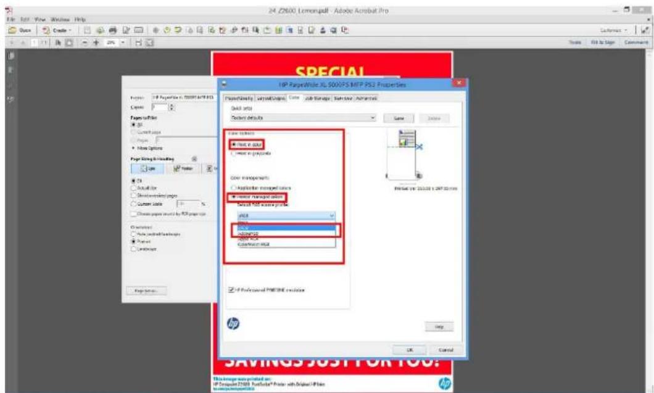
Task: Switch to the Paper/Quality tab
Action: coord(239,98)
